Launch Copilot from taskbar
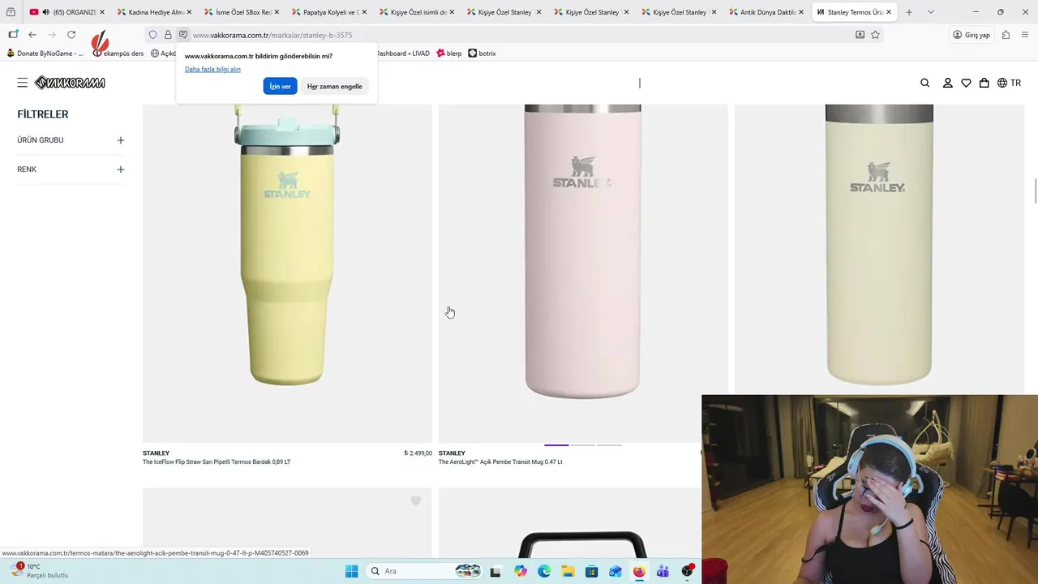 (x=520, y=571)
